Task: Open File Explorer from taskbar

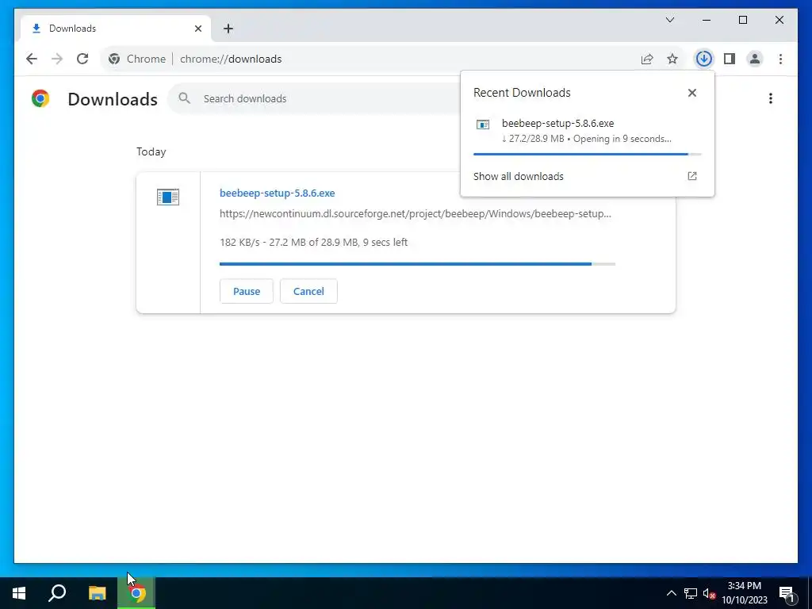Action: [x=97, y=593]
